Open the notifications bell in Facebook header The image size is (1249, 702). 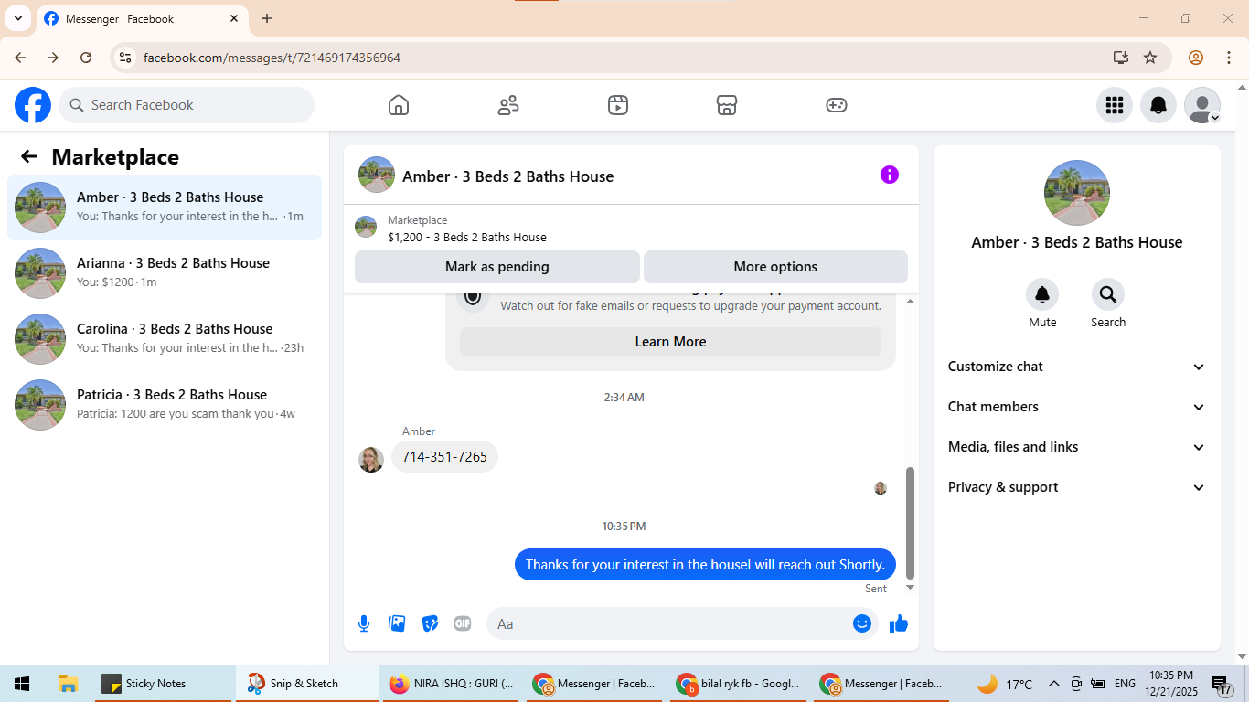[1158, 105]
